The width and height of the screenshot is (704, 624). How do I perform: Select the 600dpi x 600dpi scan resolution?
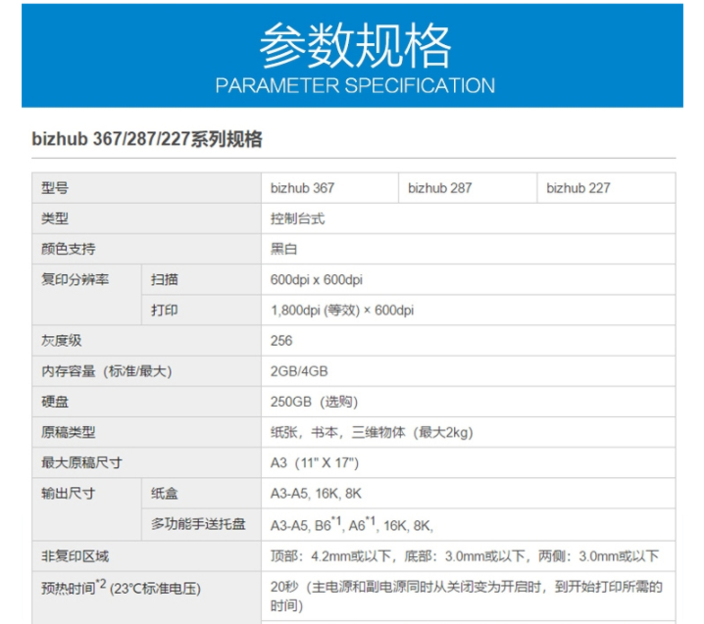tap(317, 280)
